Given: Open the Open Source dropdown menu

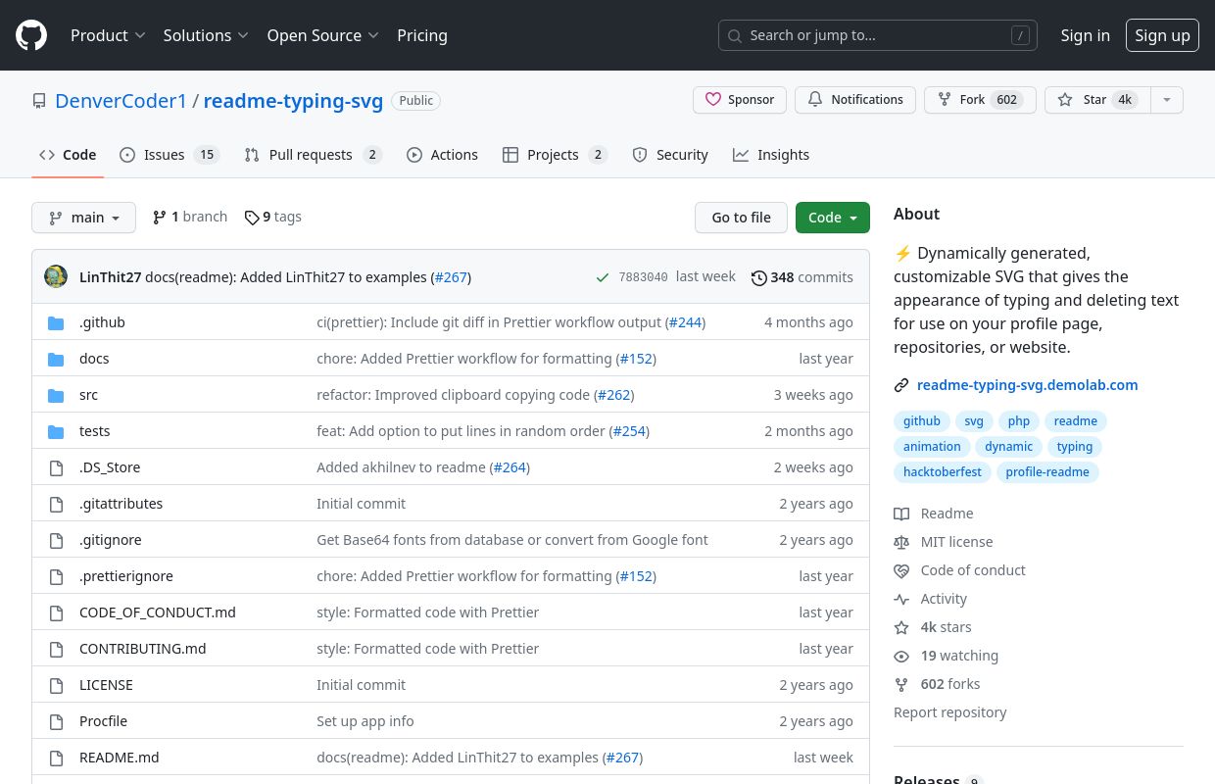Looking at the screenshot, I should pos(322,35).
